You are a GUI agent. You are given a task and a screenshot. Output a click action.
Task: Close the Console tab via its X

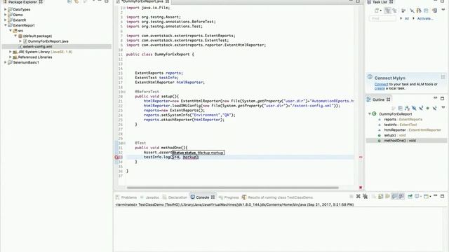[213, 197]
